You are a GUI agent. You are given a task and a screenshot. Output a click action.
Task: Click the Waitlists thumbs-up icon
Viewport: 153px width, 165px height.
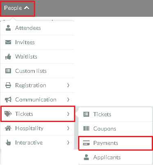tap(8, 57)
